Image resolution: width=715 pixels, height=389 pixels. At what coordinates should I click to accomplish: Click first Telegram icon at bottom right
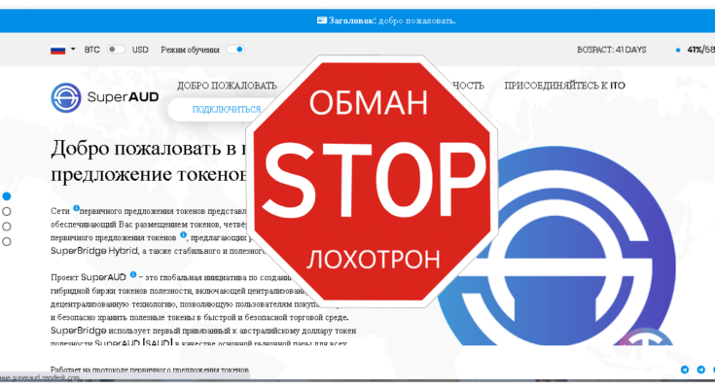point(685,370)
